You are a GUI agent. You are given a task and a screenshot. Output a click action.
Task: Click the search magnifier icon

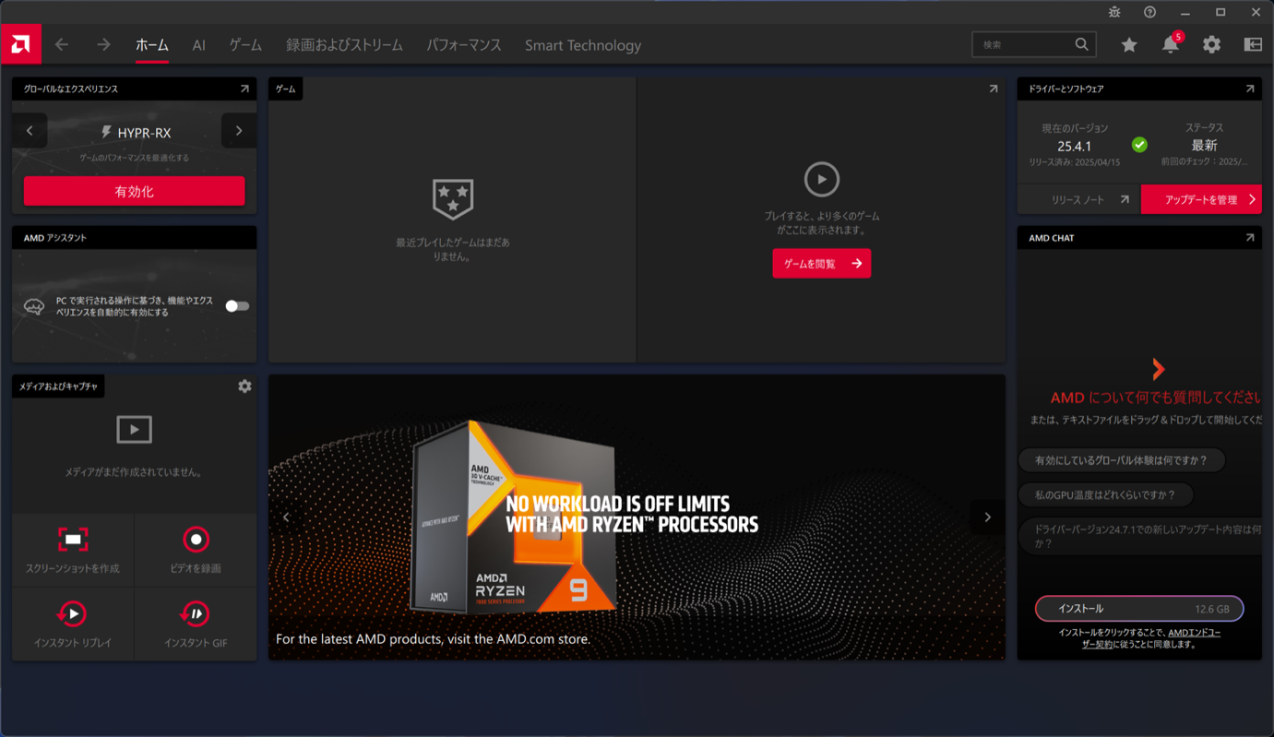(x=1081, y=44)
